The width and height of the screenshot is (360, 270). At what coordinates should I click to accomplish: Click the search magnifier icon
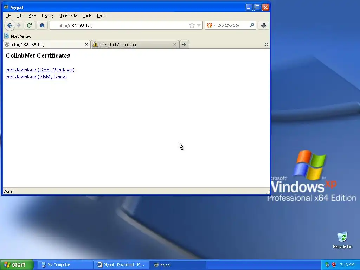coord(252,25)
